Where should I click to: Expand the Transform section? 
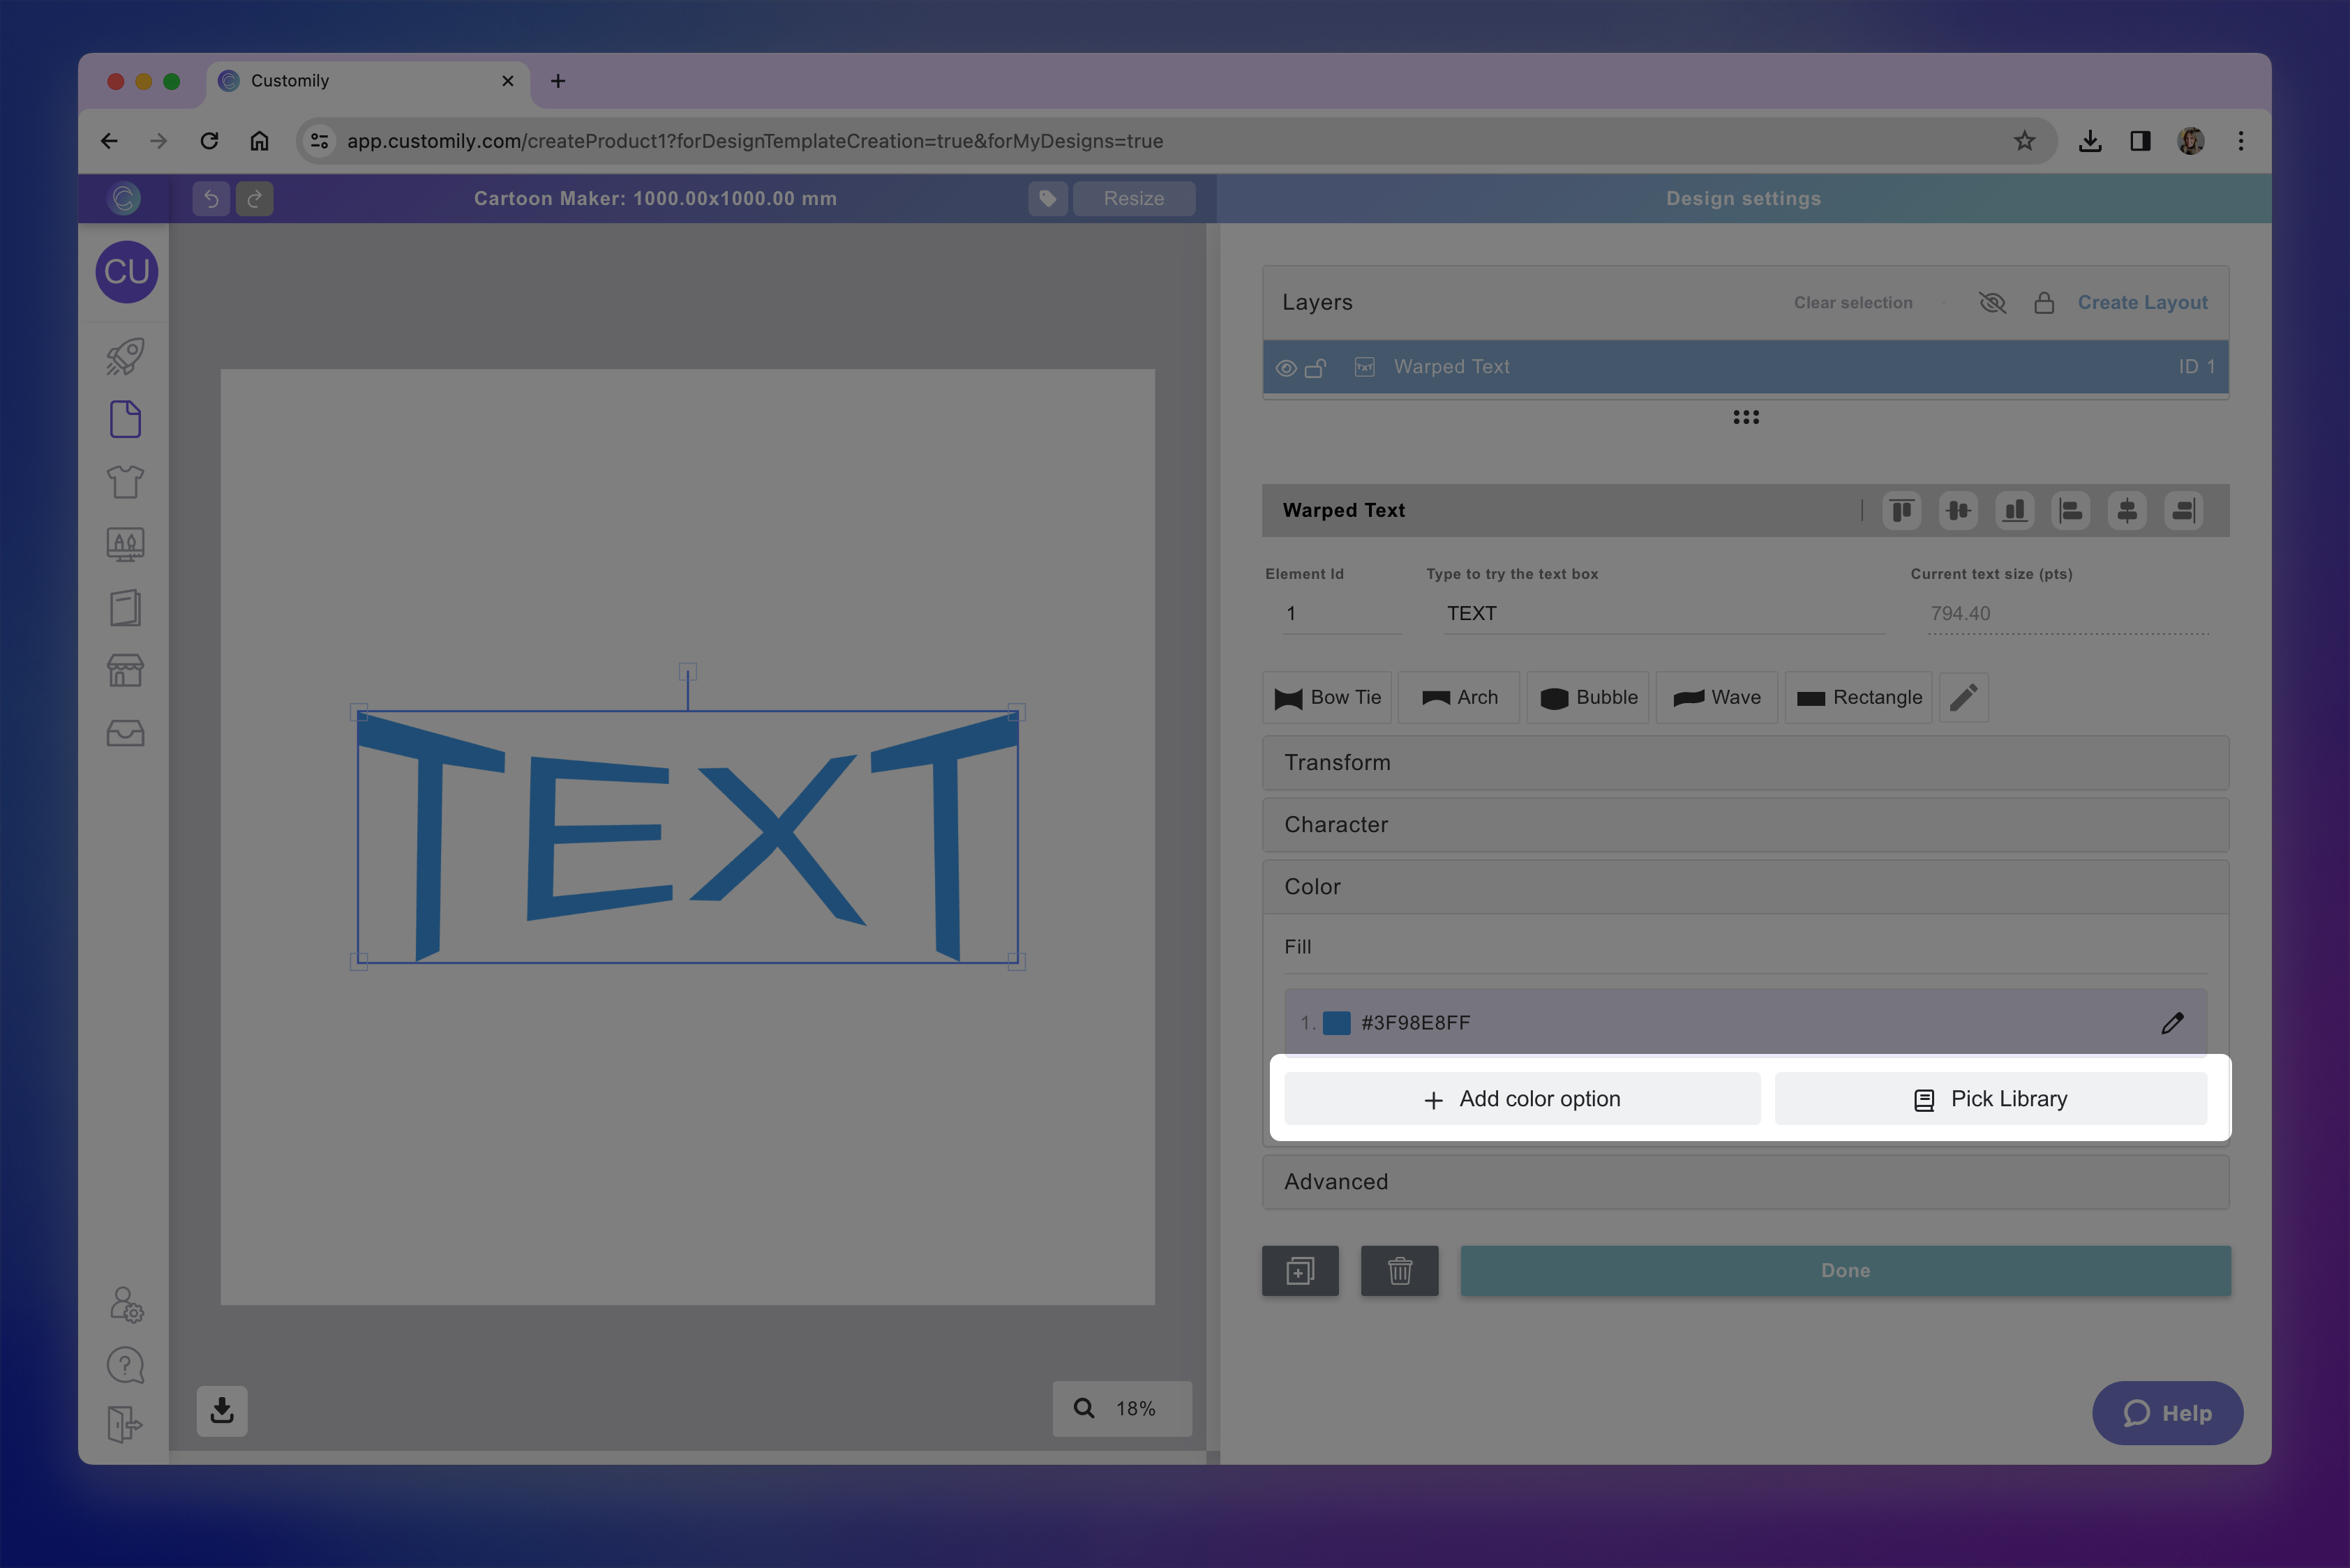tap(1745, 762)
